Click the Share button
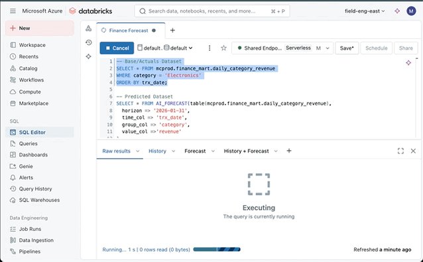The image size is (423, 262). click(x=406, y=48)
